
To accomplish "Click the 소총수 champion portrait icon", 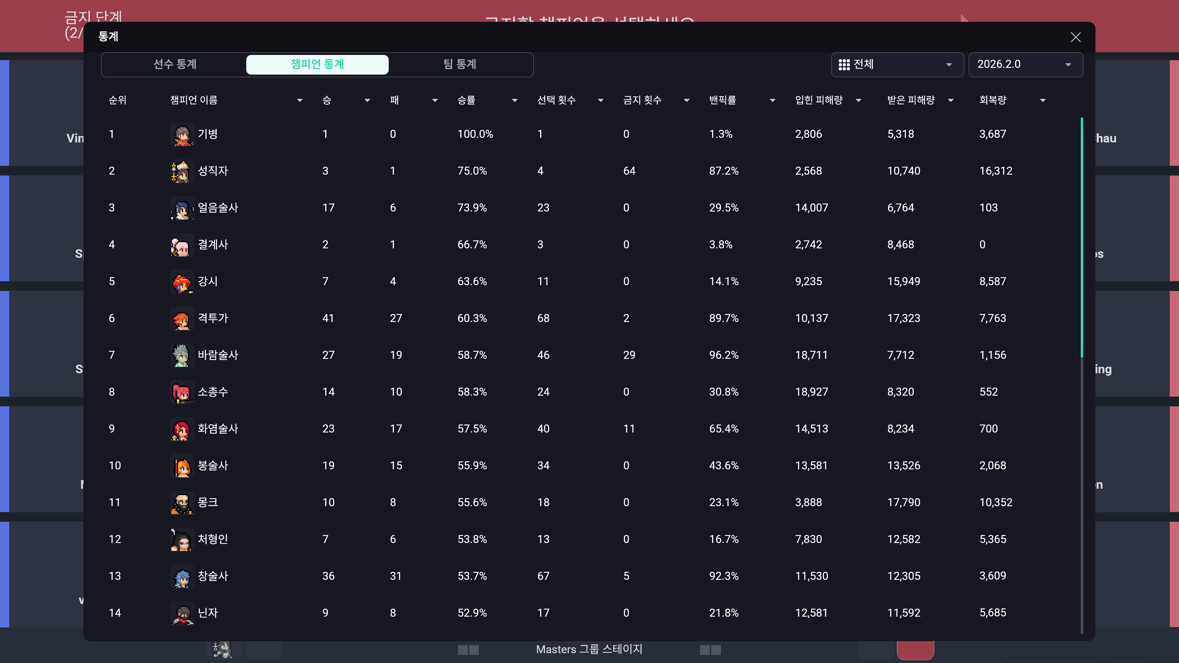I will (182, 392).
